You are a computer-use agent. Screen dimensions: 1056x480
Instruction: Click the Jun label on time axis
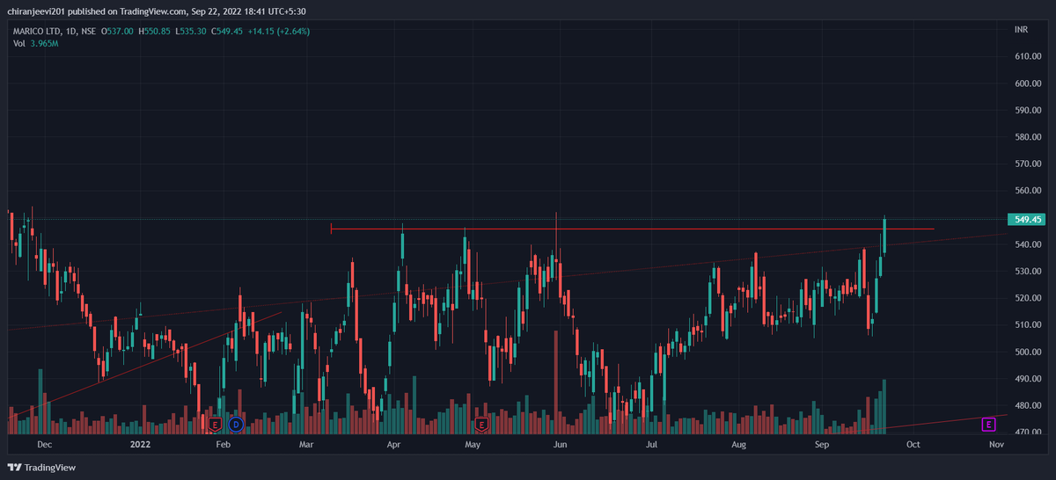[x=560, y=445]
